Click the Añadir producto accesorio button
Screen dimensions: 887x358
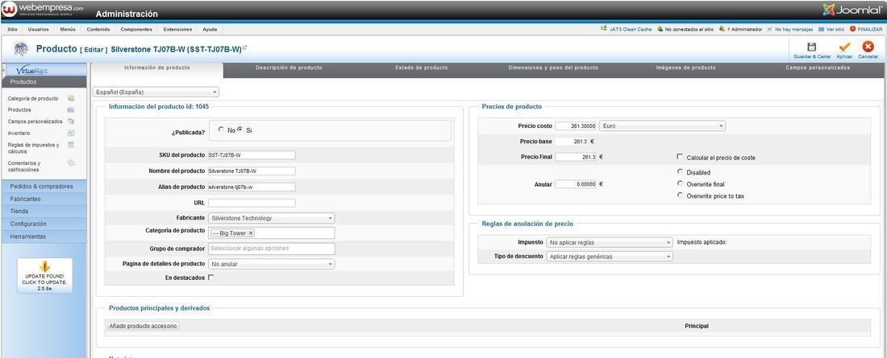click(x=143, y=326)
